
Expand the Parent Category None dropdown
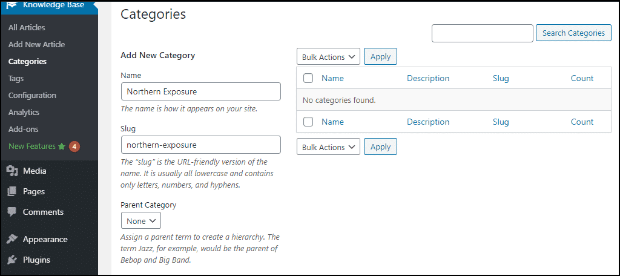[140, 221]
